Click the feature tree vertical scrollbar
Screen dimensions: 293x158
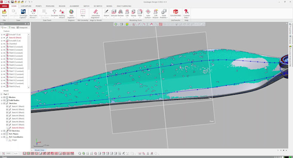28,61
